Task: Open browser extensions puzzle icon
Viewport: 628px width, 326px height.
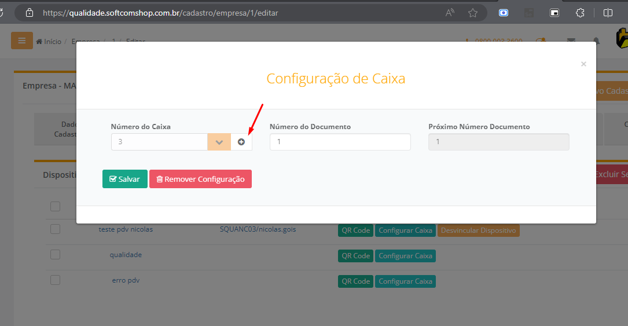Action: [x=580, y=13]
